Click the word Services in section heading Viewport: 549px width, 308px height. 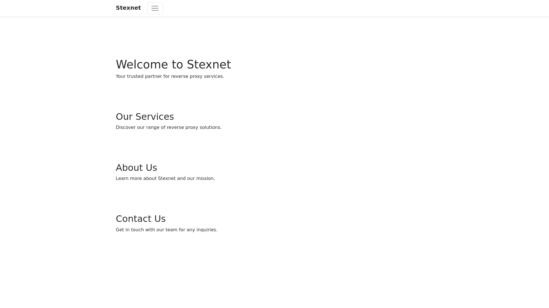154,117
